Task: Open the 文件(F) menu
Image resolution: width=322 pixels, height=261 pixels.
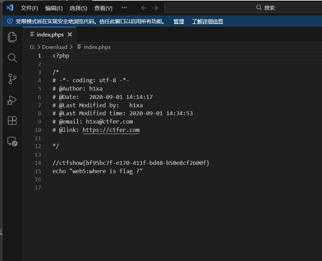Action: coord(29,8)
